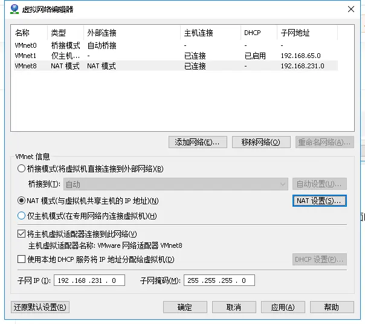
Task: Click the 取消 button
Action: (234, 307)
